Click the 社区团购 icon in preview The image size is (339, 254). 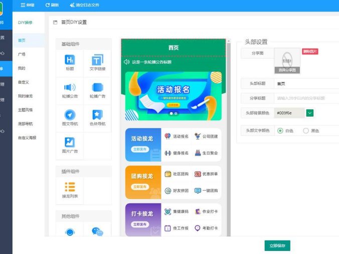tap(168, 174)
